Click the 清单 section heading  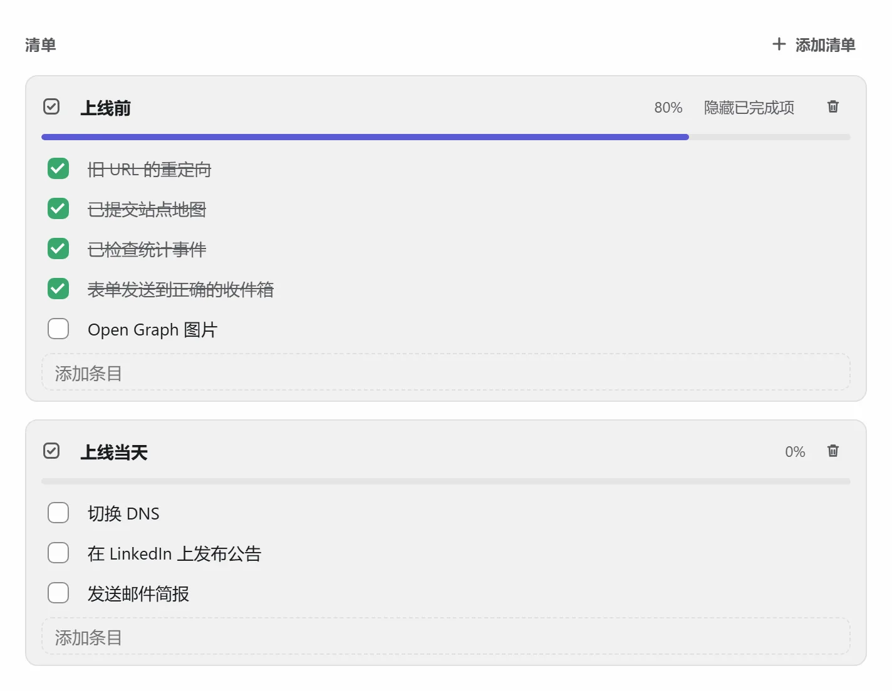coord(41,45)
